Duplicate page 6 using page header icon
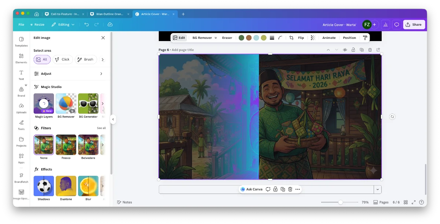This screenshot has width=440, height=224. (x=362, y=50)
